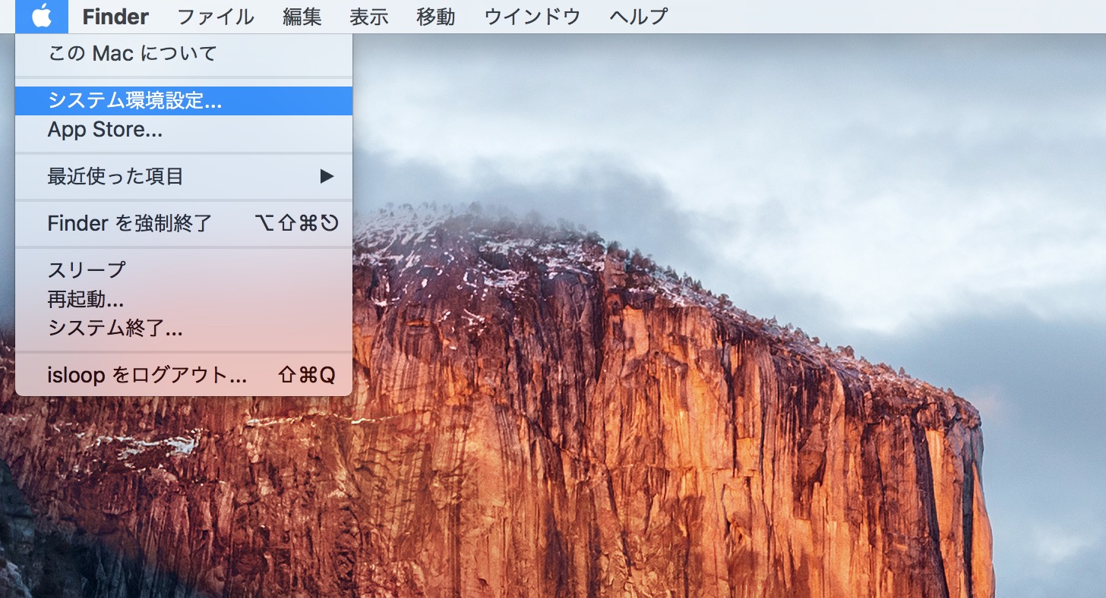The width and height of the screenshot is (1106, 598).
Task: Choose スリープ to sleep the Mac
Action: (x=184, y=270)
